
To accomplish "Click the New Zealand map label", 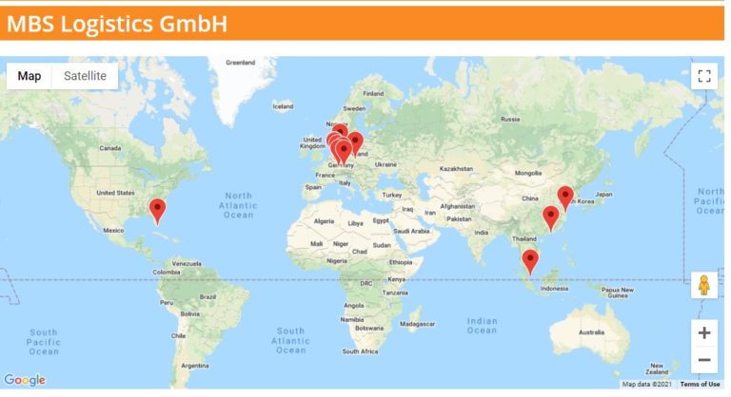I will tap(657, 369).
